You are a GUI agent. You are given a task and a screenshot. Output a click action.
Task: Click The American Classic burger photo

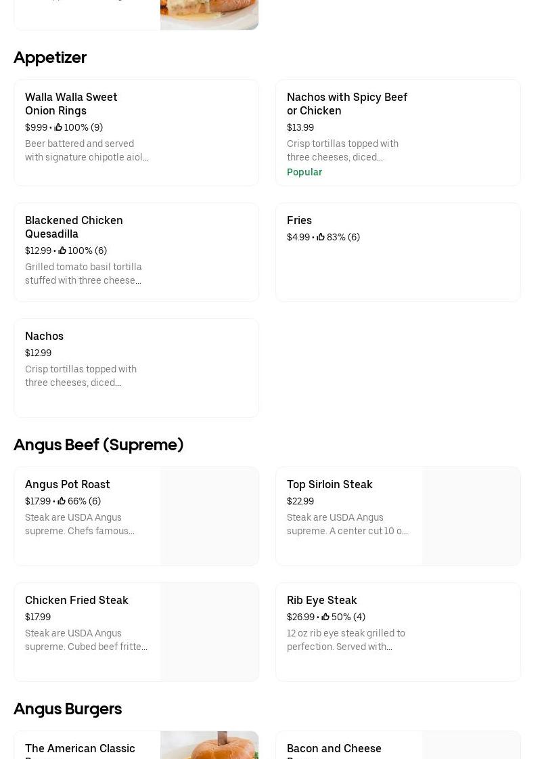[x=209, y=745]
